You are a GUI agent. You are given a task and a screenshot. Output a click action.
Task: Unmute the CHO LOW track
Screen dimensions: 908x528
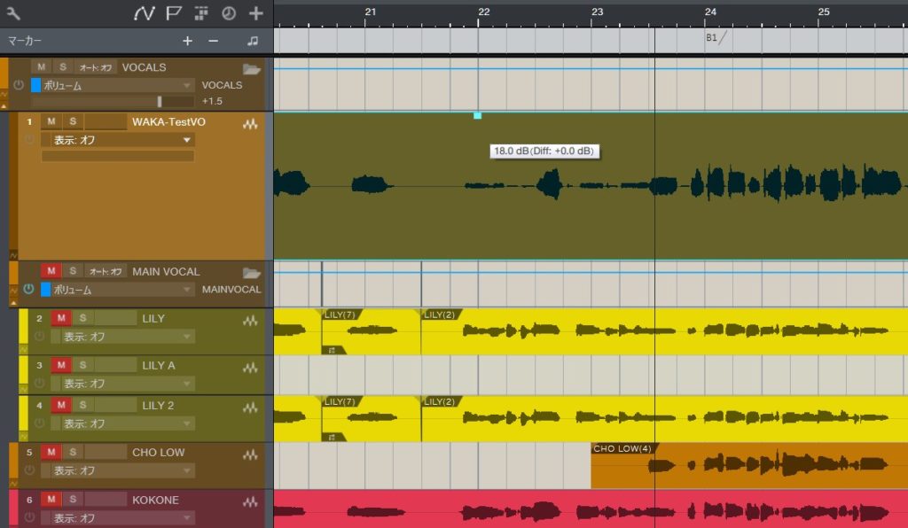point(51,452)
